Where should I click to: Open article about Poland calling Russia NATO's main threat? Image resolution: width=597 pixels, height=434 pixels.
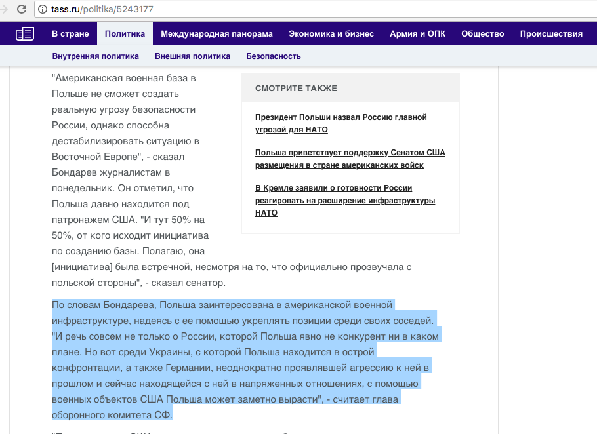(340, 123)
